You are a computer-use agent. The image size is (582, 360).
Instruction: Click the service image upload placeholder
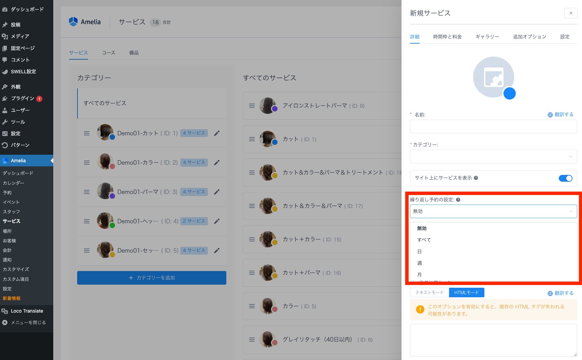(493, 77)
